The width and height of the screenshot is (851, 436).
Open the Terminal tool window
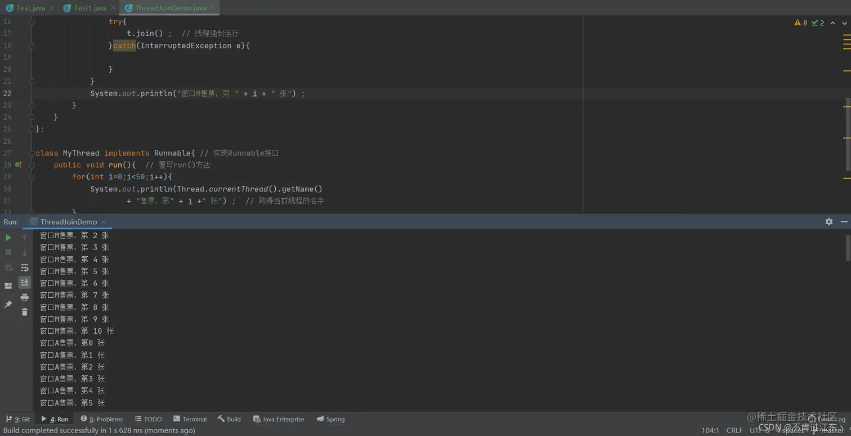[x=190, y=419]
